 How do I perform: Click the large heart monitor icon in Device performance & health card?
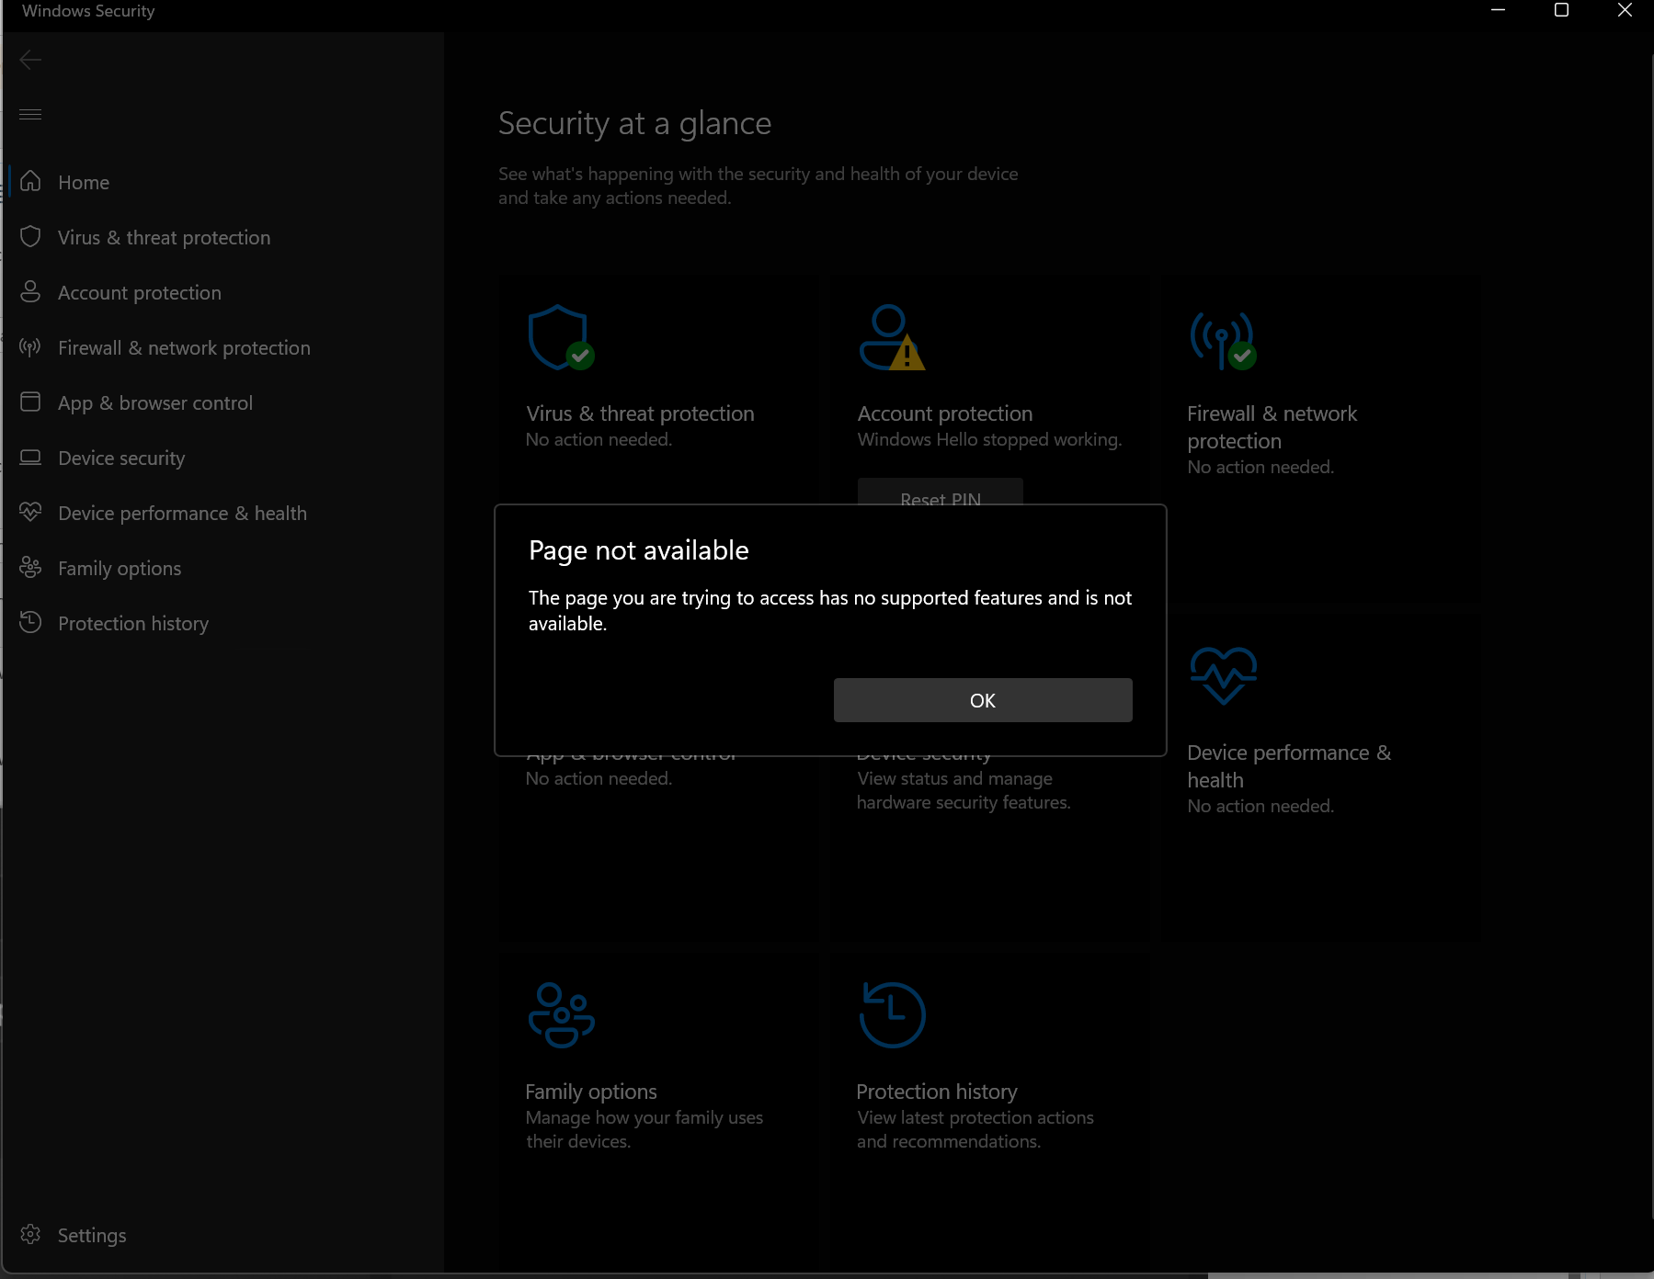(x=1223, y=675)
